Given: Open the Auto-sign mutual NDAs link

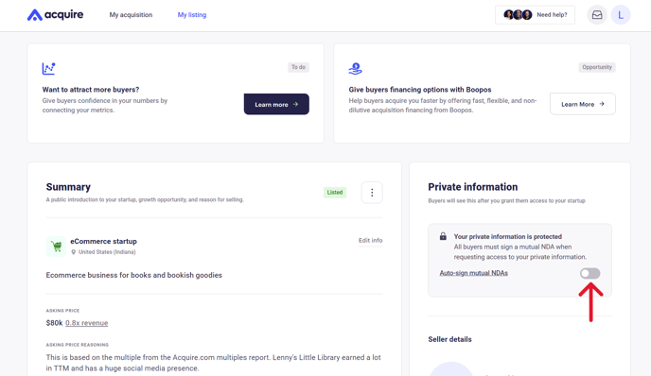Looking at the screenshot, I should 474,273.
